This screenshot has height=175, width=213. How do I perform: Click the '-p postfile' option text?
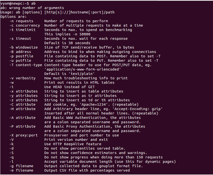pos(21,56)
